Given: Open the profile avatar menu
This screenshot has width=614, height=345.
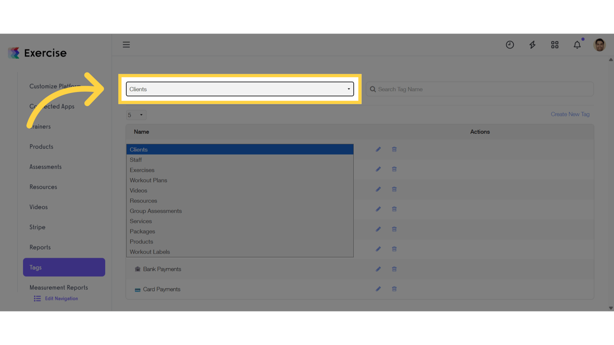Looking at the screenshot, I should tap(600, 44).
